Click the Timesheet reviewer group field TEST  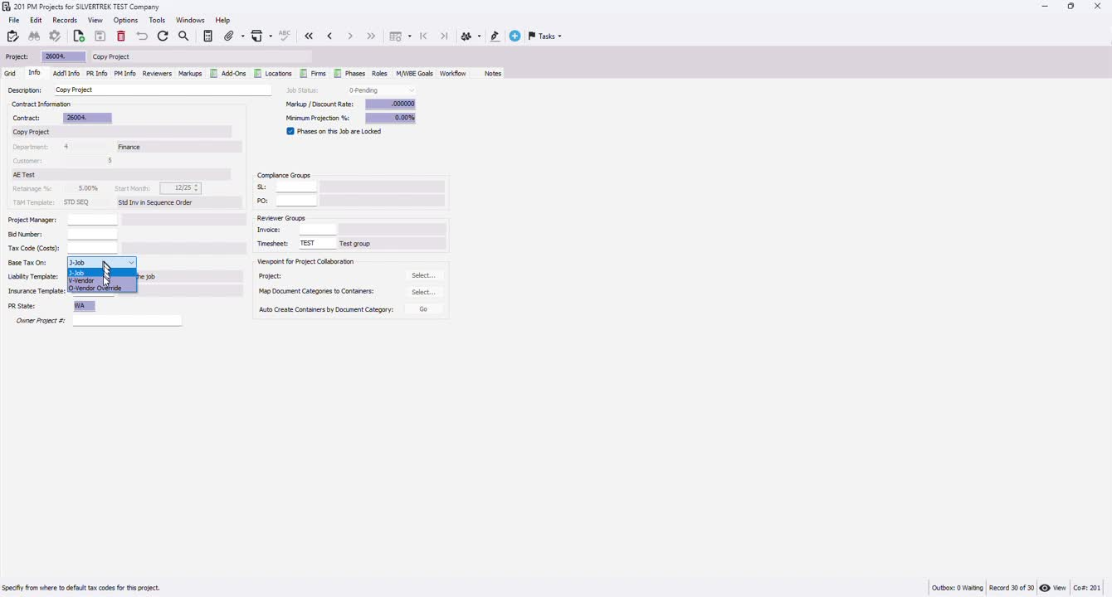(317, 244)
